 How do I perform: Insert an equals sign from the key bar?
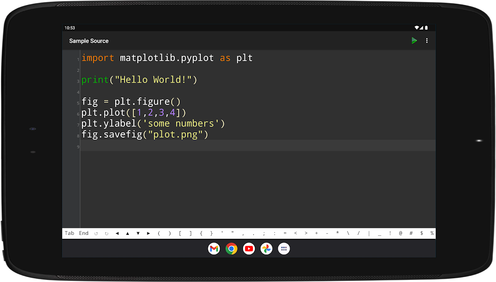pos(285,234)
